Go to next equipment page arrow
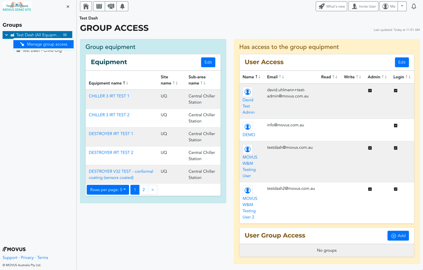Viewport: 423px width, 270px height. click(152, 190)
